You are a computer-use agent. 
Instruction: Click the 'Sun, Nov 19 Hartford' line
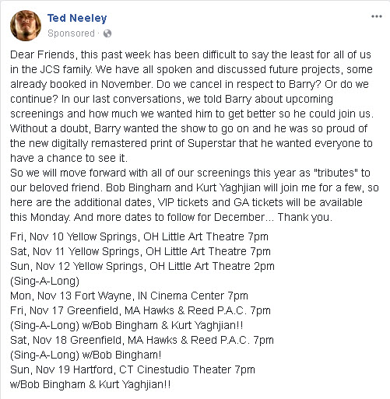tap(132, 369)
